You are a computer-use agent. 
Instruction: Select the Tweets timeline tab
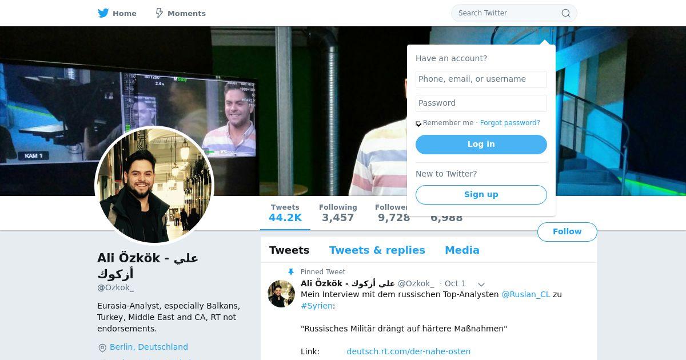point(289,250)
